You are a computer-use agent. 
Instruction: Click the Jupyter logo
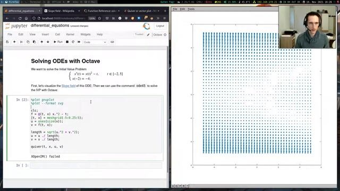pyautogui.click(x=16, y=26)
